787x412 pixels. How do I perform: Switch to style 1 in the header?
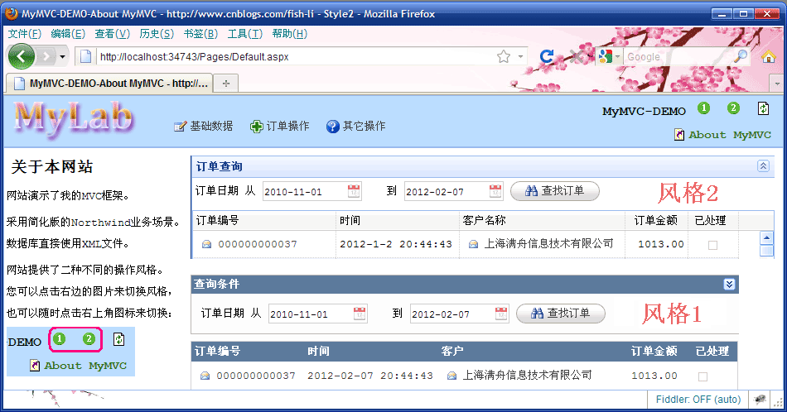(x=703, y=108)
